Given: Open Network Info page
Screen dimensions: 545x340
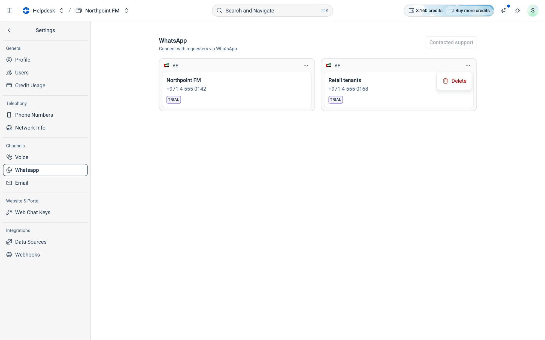Looking at the screenshot, I should point(45,128).
